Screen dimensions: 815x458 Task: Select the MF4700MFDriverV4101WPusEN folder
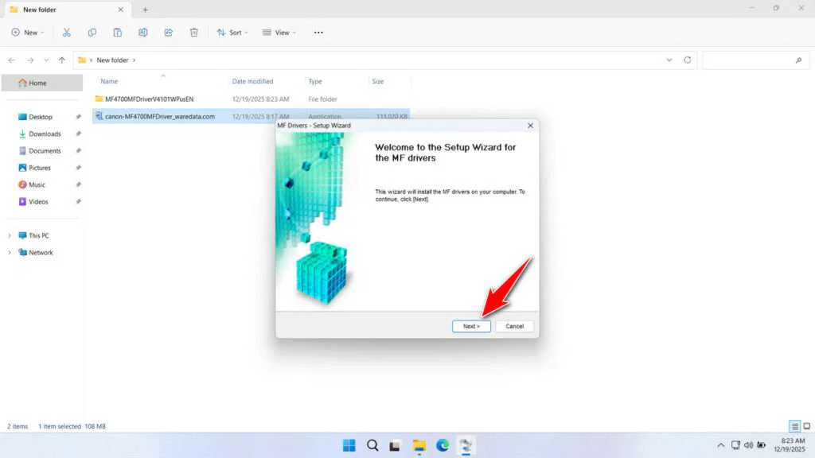pyautogui.click(x=149, y=99)
